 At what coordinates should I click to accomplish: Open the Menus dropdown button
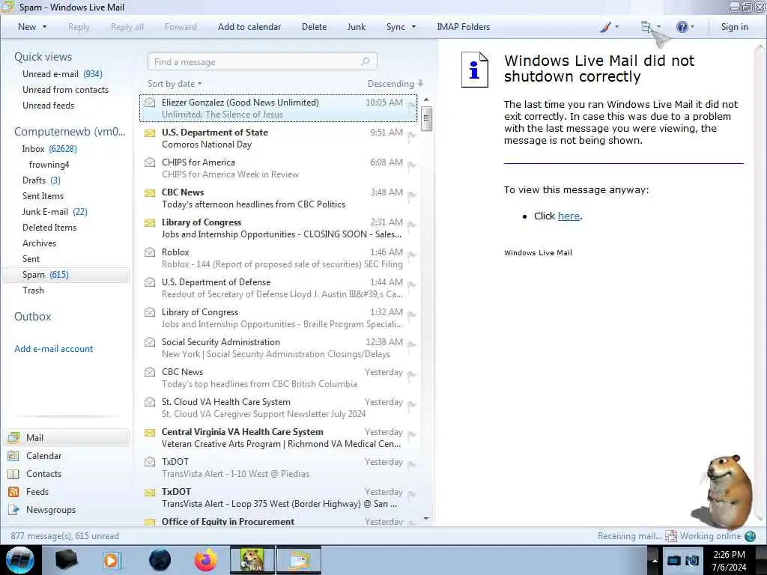[651, 27]
